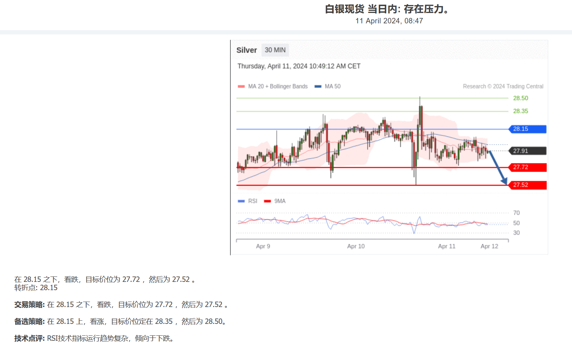Click the RSI level 70 axis label
This screenshot has height=344, width=572.
point(516,213)
